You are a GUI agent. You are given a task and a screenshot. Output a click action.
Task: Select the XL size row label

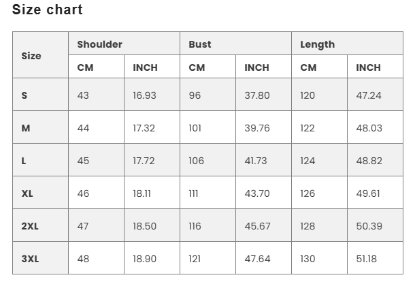click(41, 193)
